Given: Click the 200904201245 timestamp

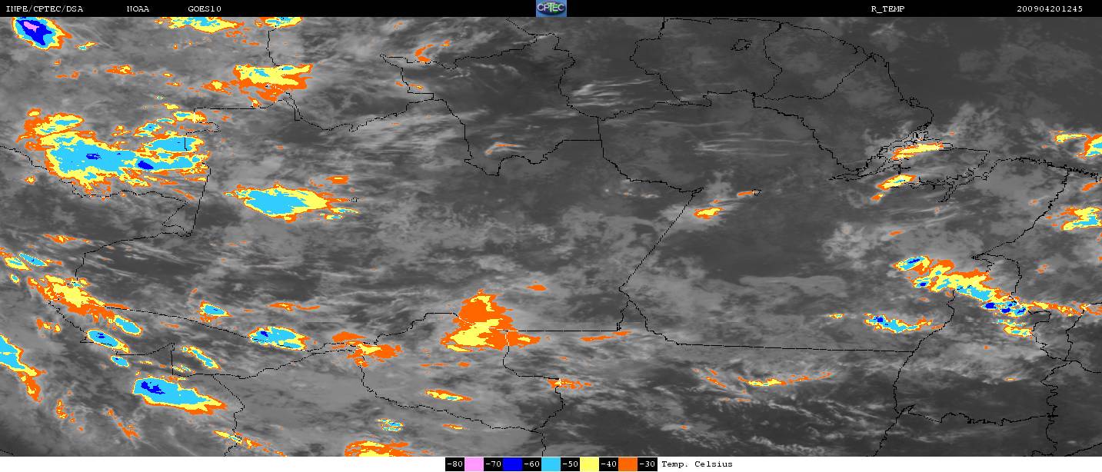Looking at the screenshot, I should [x=1049, y=9].
